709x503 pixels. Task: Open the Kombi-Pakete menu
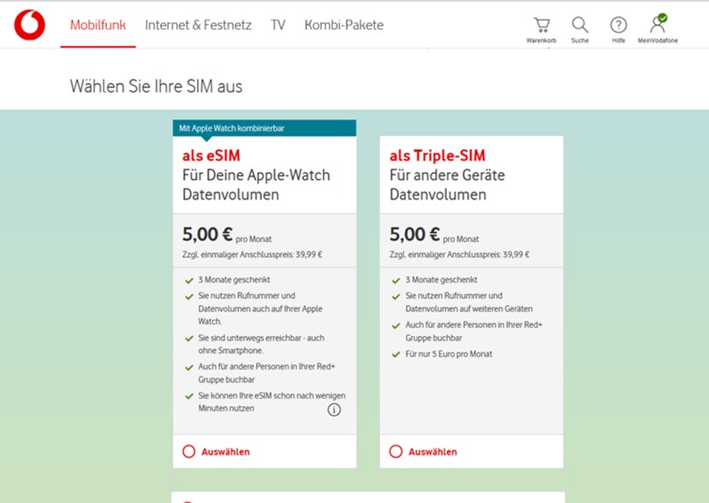point(343,25)
